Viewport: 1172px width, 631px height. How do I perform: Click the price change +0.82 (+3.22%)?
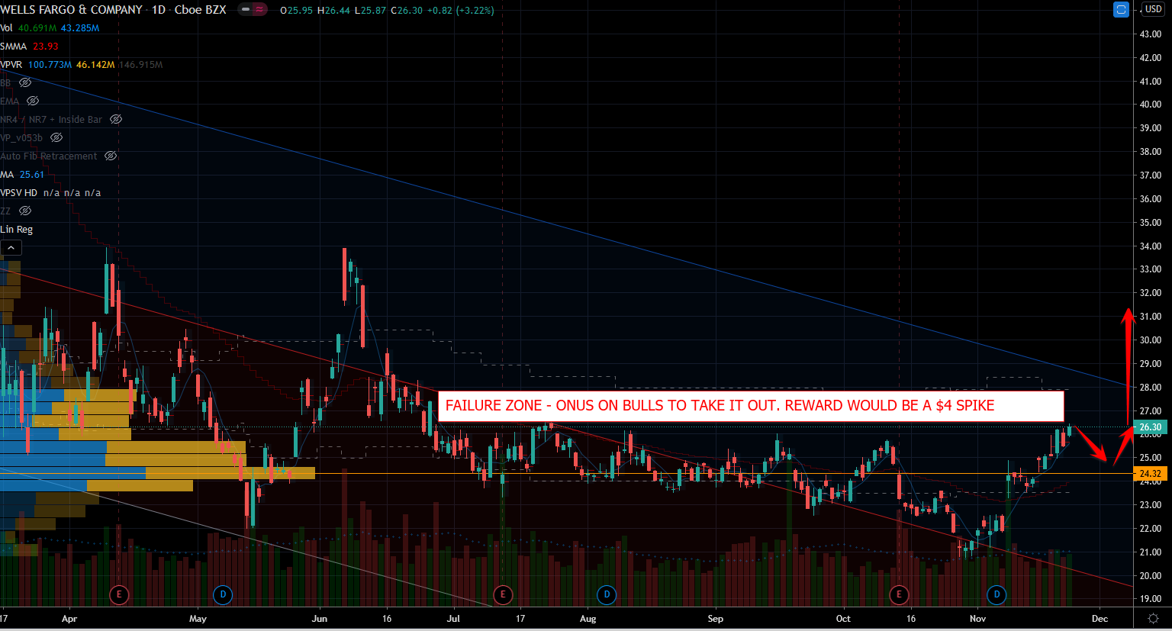(461, 11)
